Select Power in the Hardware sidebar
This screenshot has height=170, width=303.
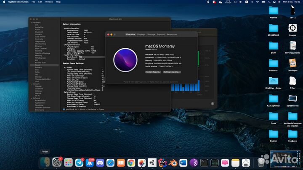coord(44,65)
